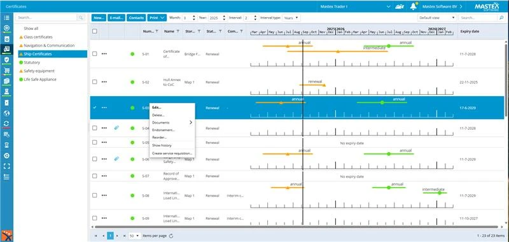
Task: Click the paperclip attachment icon on row S-06
Action: 116,159
